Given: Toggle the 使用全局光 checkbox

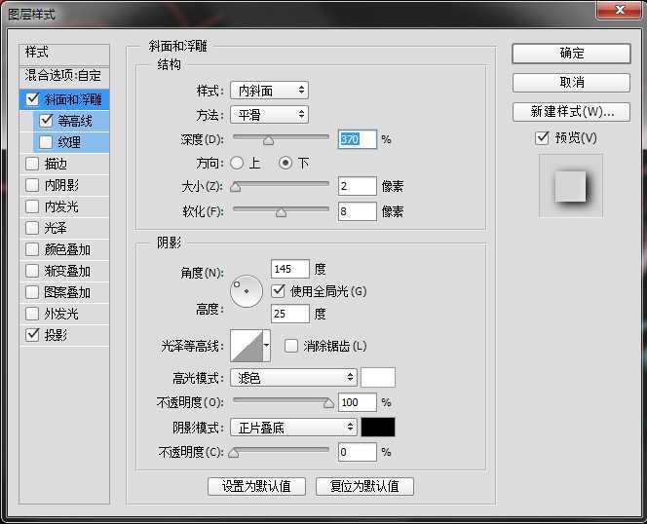Looking at the screenshot, I should coord(280,291).
